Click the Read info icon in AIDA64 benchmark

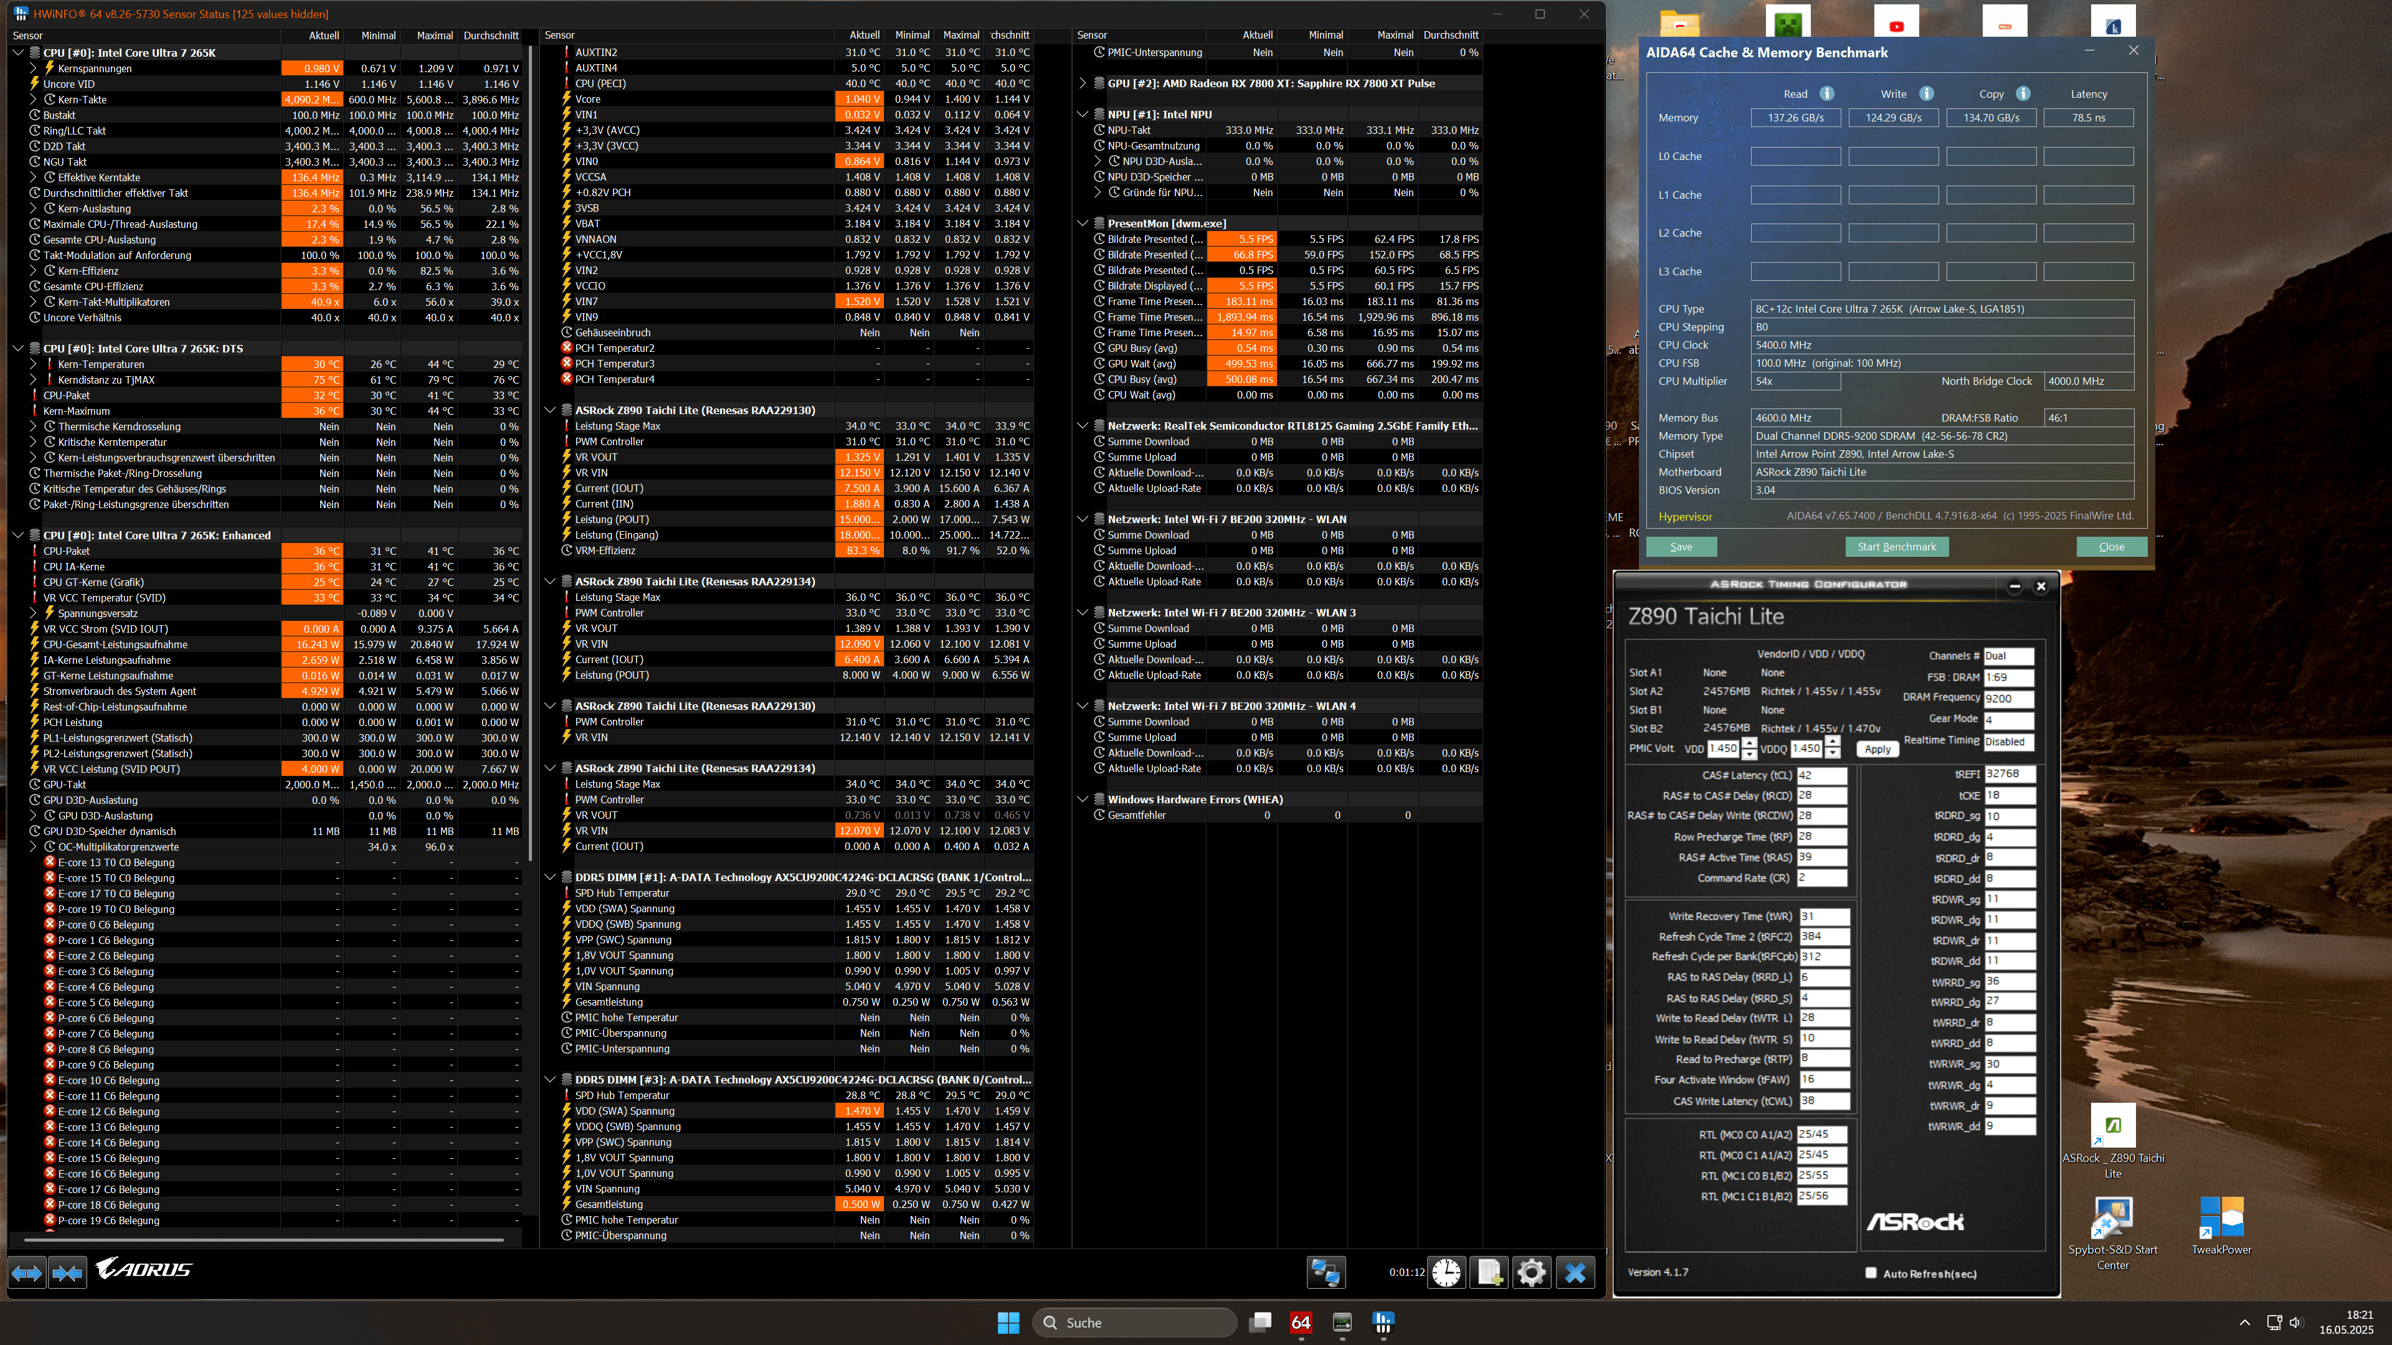coord(1826,94)
